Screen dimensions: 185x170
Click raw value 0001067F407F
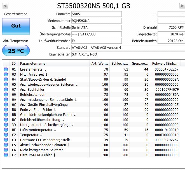[x=167, y=90]
